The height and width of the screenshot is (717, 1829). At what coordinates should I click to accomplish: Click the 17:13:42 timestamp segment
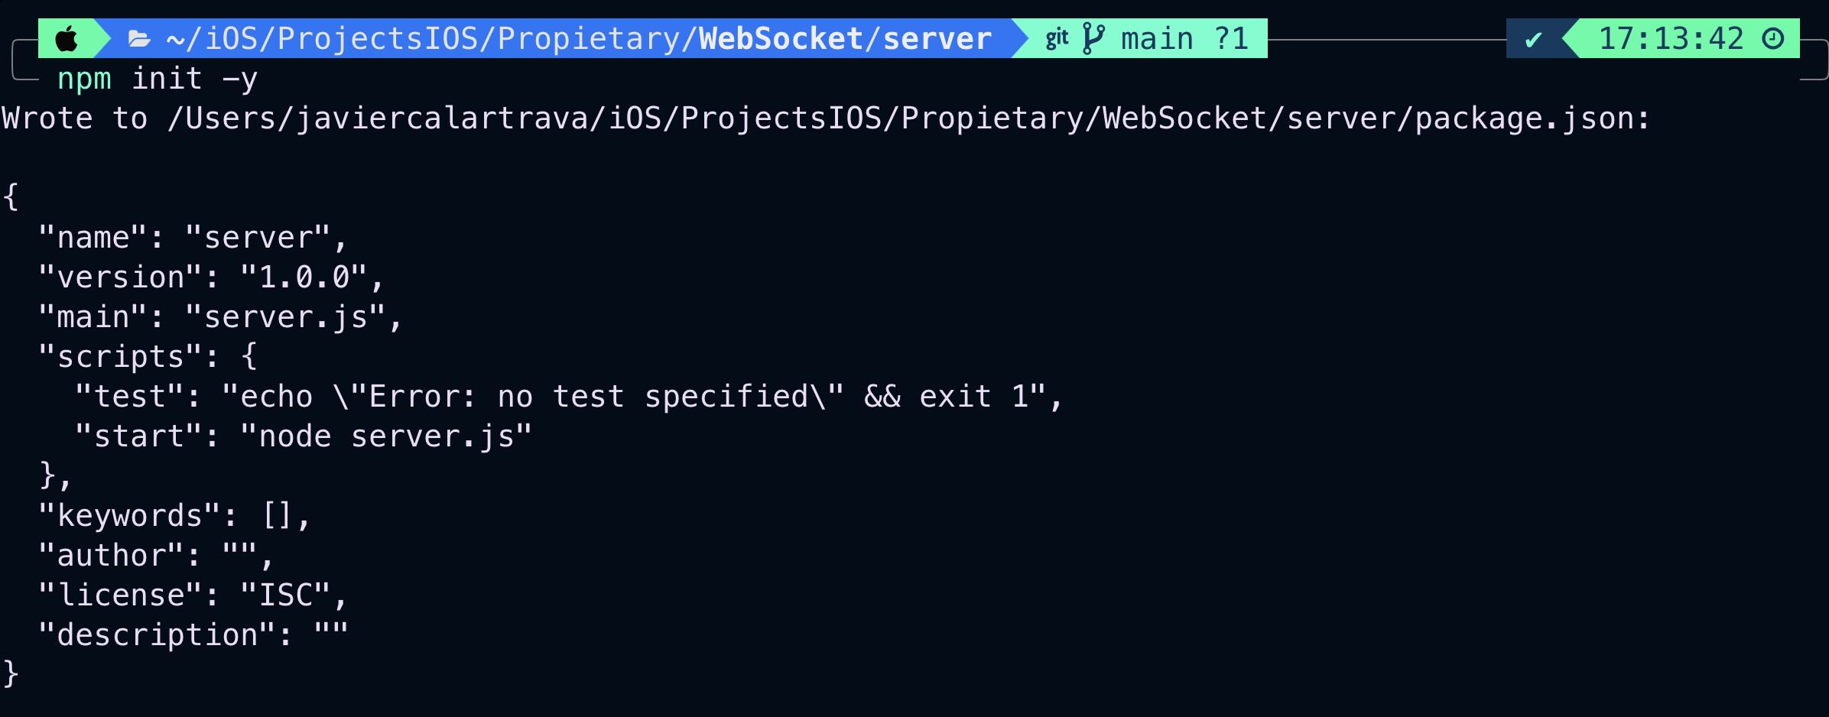[x=1671, y=38]
